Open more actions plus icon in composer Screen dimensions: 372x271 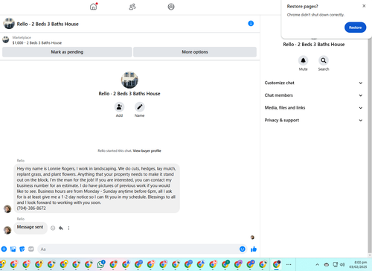[x=4, y=249]
